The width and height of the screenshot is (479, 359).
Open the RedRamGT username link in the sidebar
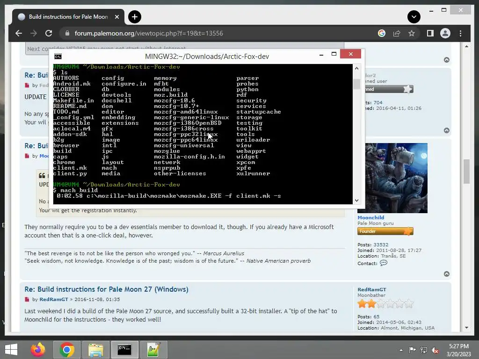tap(372, 290)
